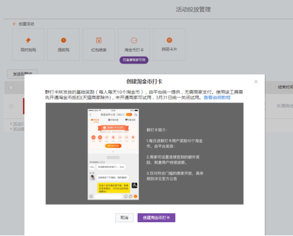The image size is (293, 236).
Task: Click the 限时抢购 lightning icon
Action: (x=28, y=40)
